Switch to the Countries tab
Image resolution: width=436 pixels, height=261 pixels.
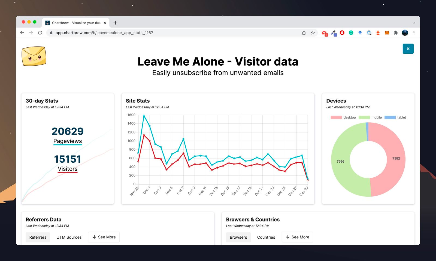coord(266,237)
